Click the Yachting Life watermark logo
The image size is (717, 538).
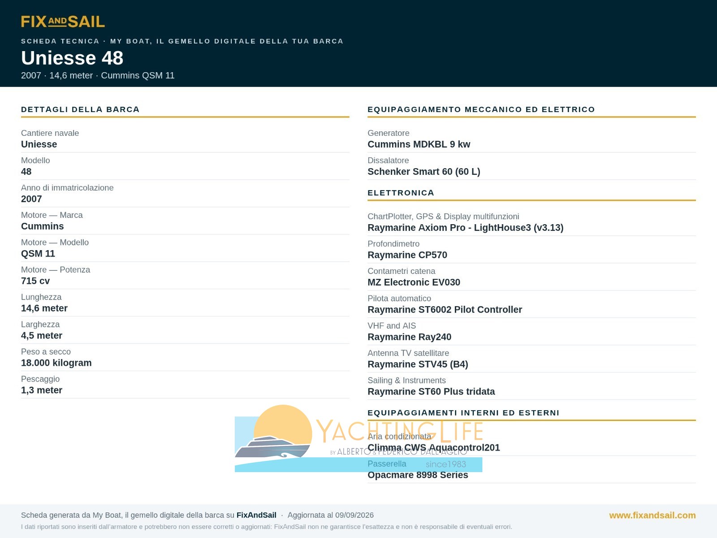click(x=358, y=438)
